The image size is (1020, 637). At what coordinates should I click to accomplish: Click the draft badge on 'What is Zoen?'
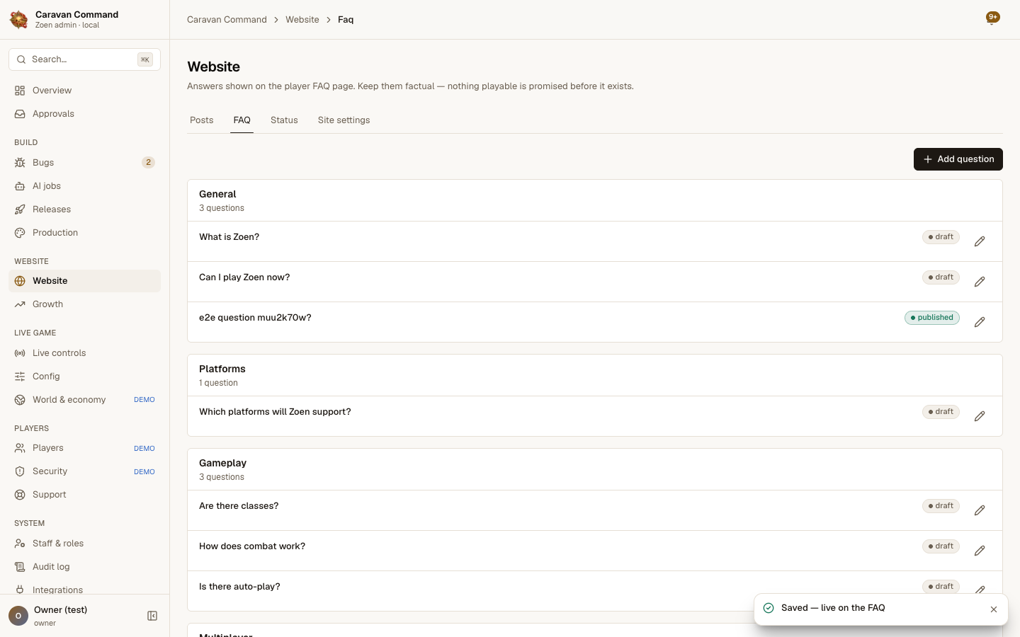(x=941, y=237)
